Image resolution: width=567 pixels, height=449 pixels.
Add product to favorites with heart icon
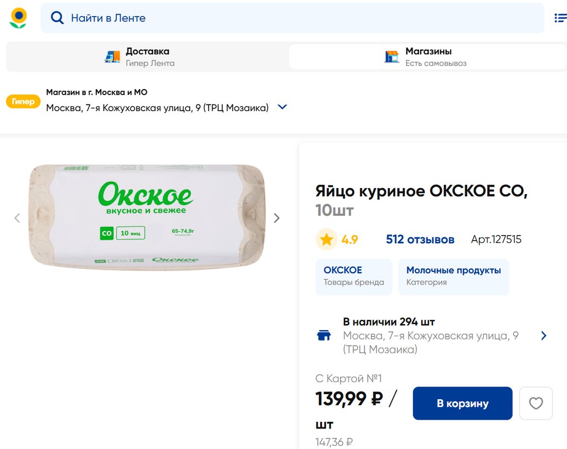pyautogui.click(x=535, y=403)
